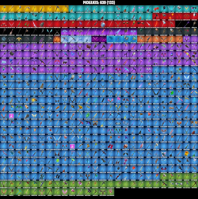Select the Ancient Staff gold tile

49,9
